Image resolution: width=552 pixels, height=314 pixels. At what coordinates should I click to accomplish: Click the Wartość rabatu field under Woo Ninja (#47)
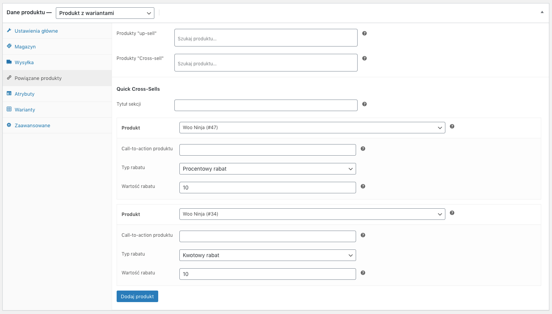tap(268, 188)
